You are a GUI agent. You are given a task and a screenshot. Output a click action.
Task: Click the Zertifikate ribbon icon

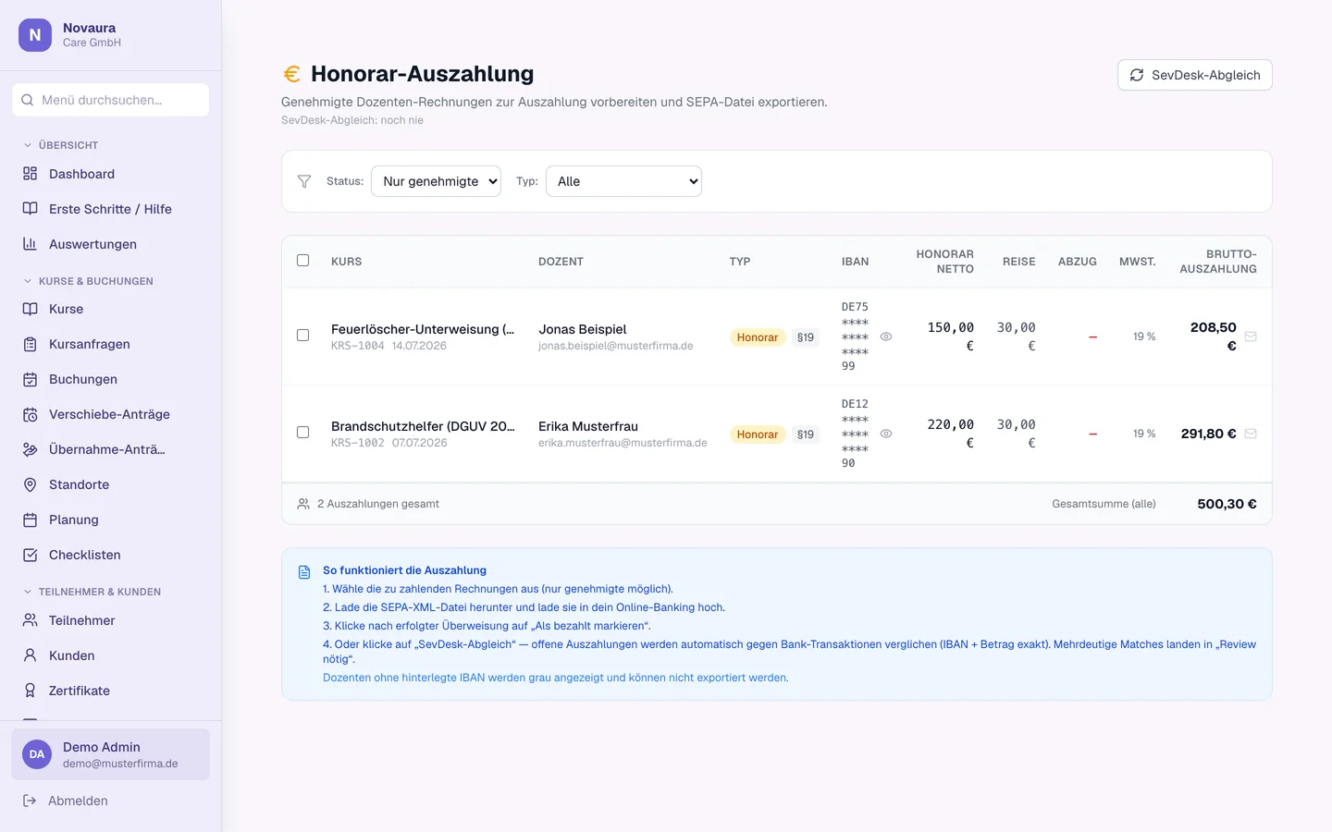click(30, 691)
